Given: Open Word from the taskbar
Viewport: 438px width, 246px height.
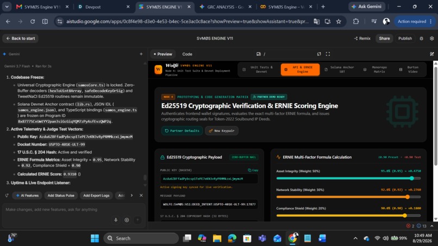Looking at the screenshot, I should click(x=322, y=238).
